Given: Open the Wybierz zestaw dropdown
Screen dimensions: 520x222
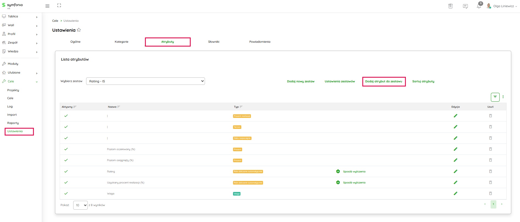Looking at the screenshot, I should point(145,81).
